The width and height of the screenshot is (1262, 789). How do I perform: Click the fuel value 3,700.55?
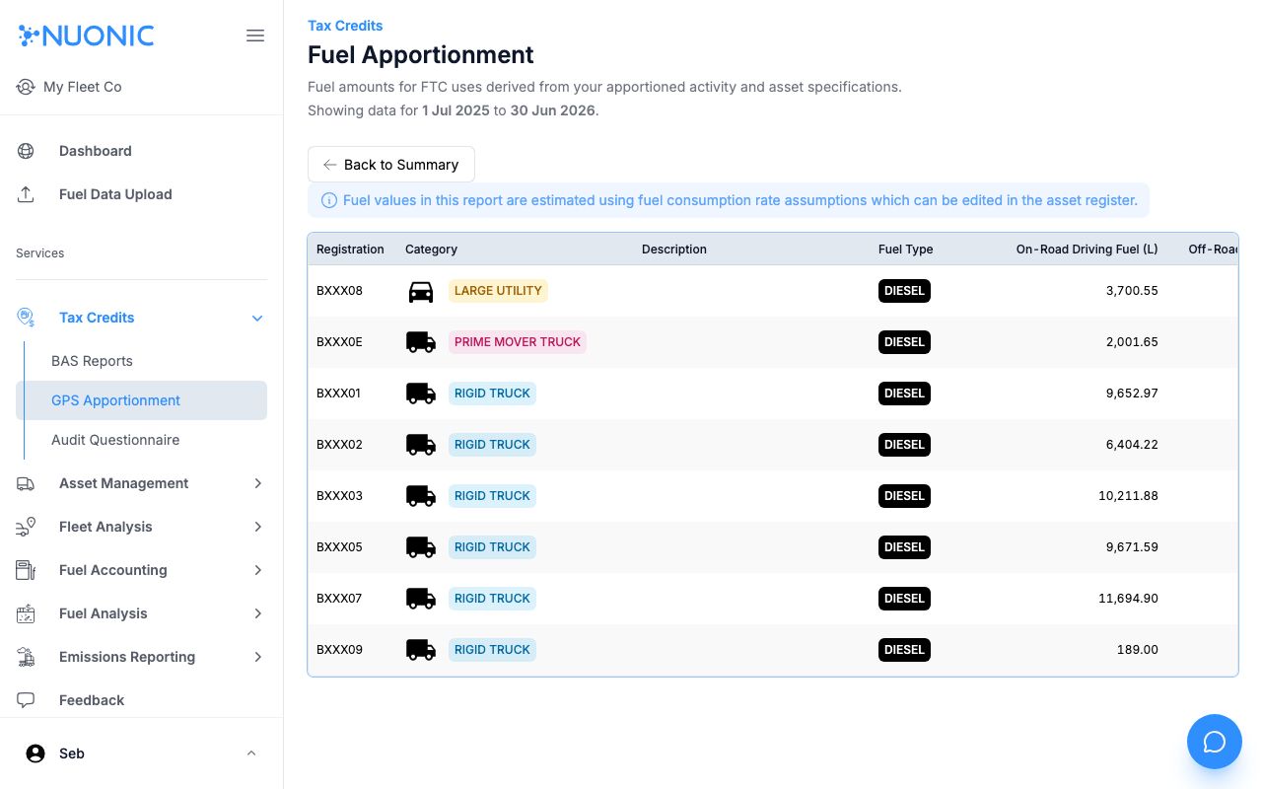point(1132,291)
